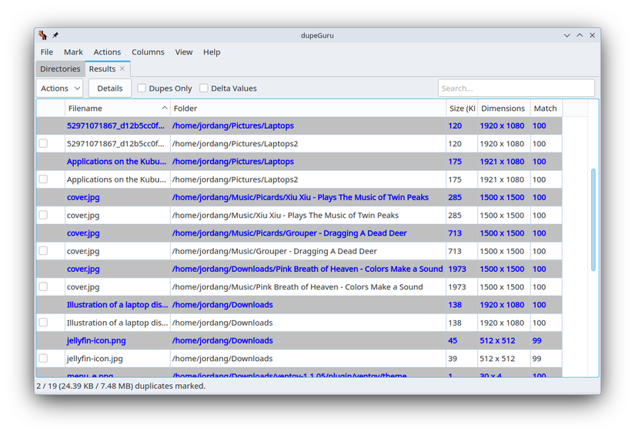Click the 512 x 512 dimension of jellyfin-icon.jpg
635x435 pixels.
[497, 359]
